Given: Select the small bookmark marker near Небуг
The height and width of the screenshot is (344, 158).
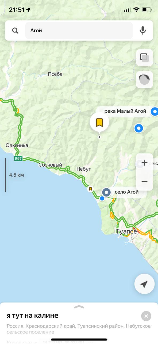Looking at the screenshot, I should (90, 189).
